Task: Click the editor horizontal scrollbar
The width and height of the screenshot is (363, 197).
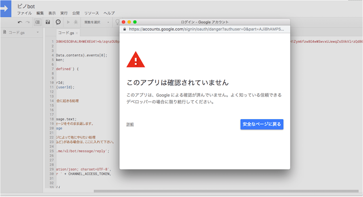Action: point(226,191)
